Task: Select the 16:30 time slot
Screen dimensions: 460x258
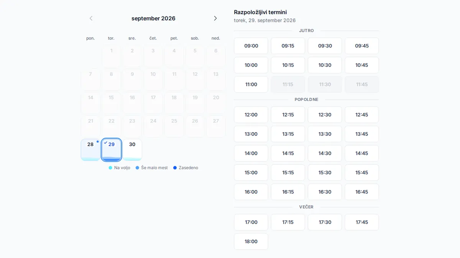Action: 325,192
